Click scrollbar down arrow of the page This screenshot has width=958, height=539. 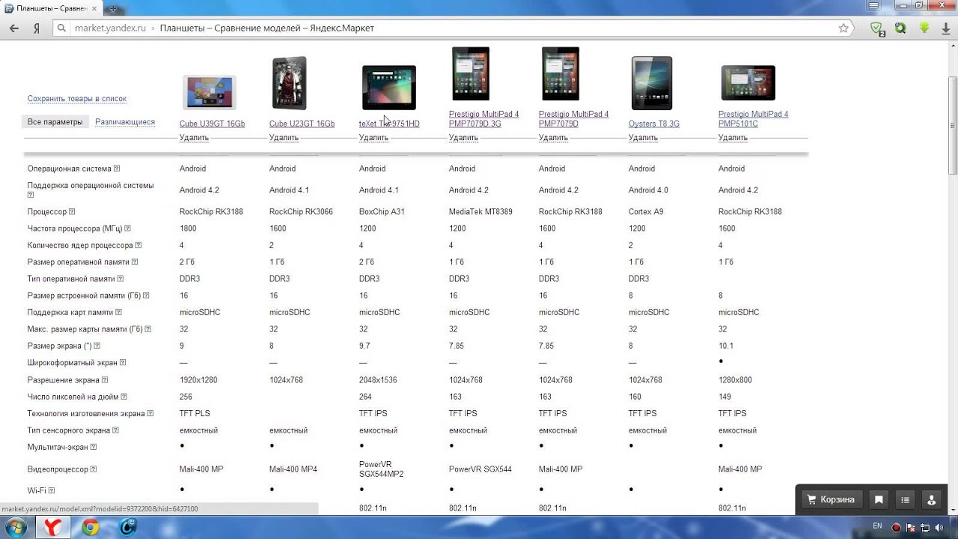pyautogui.click(x=952, y=509)
